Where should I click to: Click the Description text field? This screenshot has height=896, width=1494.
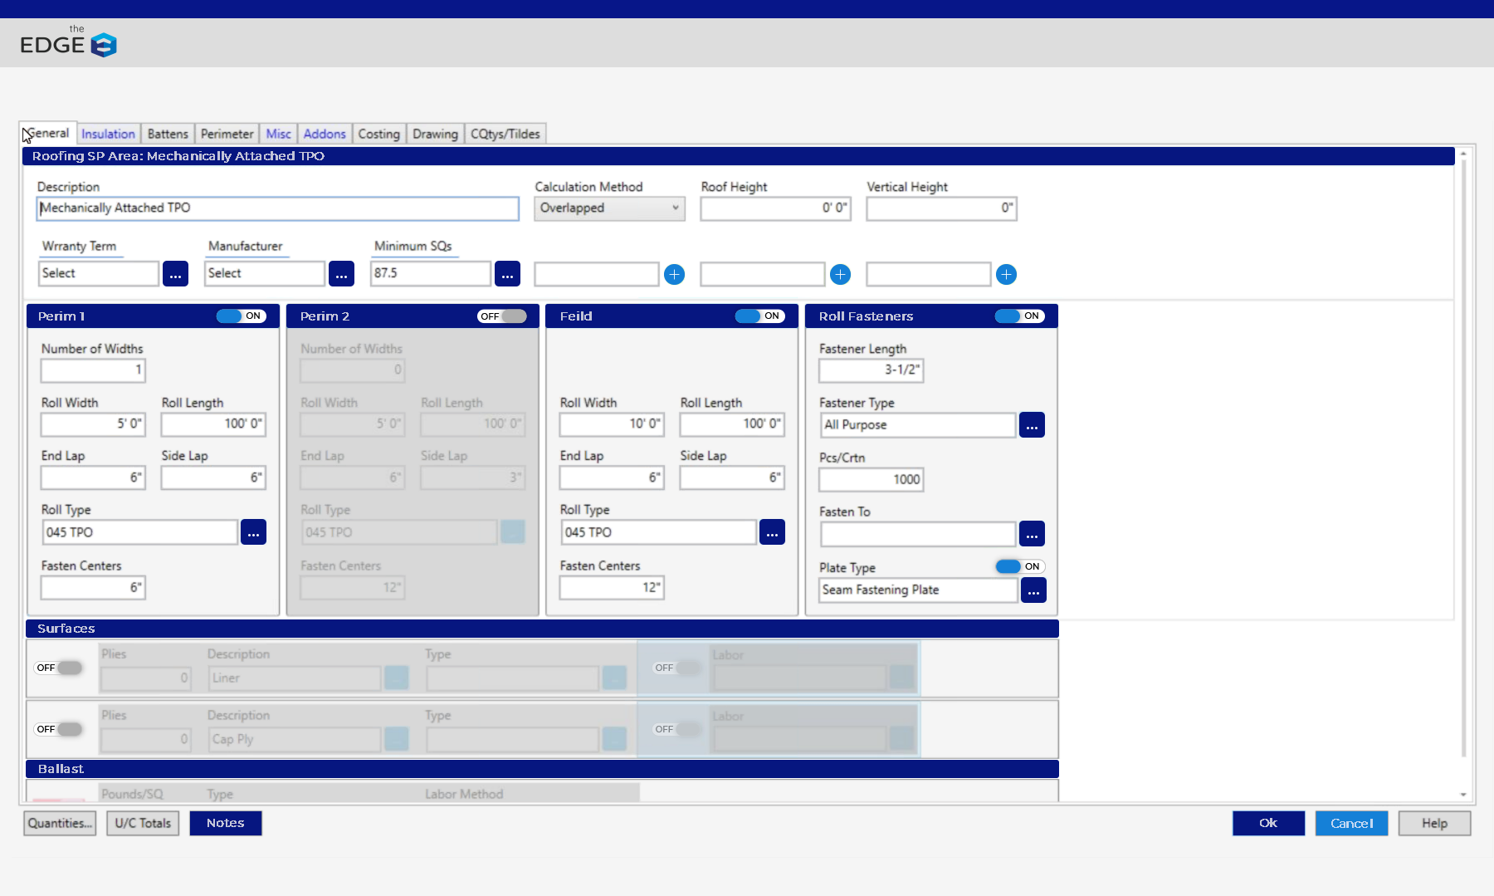[277, 208]
